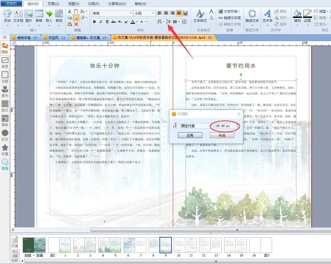The height and width of the screenshot is (264, 331).
Task: Click the 路径文字 path text icon
Action: 252,16
